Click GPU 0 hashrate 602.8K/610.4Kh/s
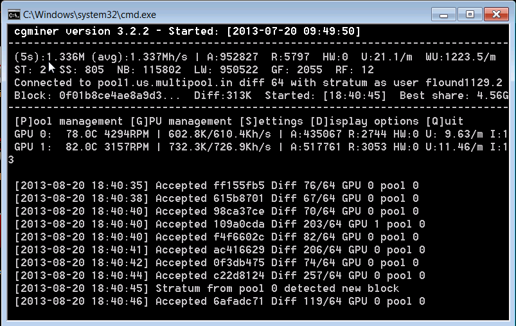 coord(220,134)
